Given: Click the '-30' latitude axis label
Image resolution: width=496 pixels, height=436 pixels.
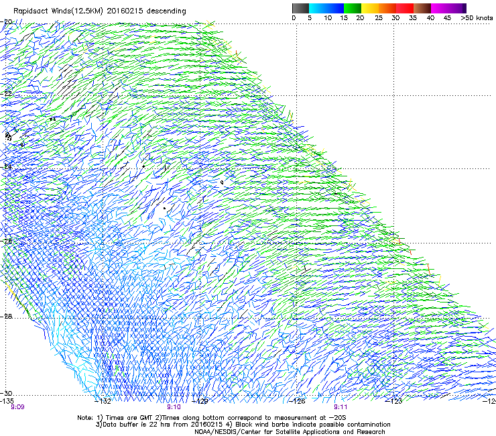Looking at the screenshot, I should pos(6,393).
